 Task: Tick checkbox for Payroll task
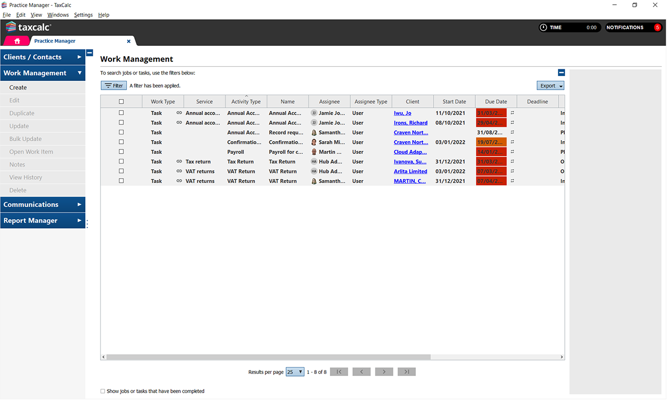(x=121, y=152)
